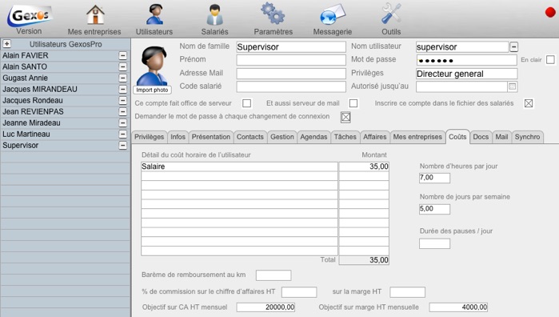
Task: Remove user Jacques Rondeau minus button
Action: click(122, 100)
